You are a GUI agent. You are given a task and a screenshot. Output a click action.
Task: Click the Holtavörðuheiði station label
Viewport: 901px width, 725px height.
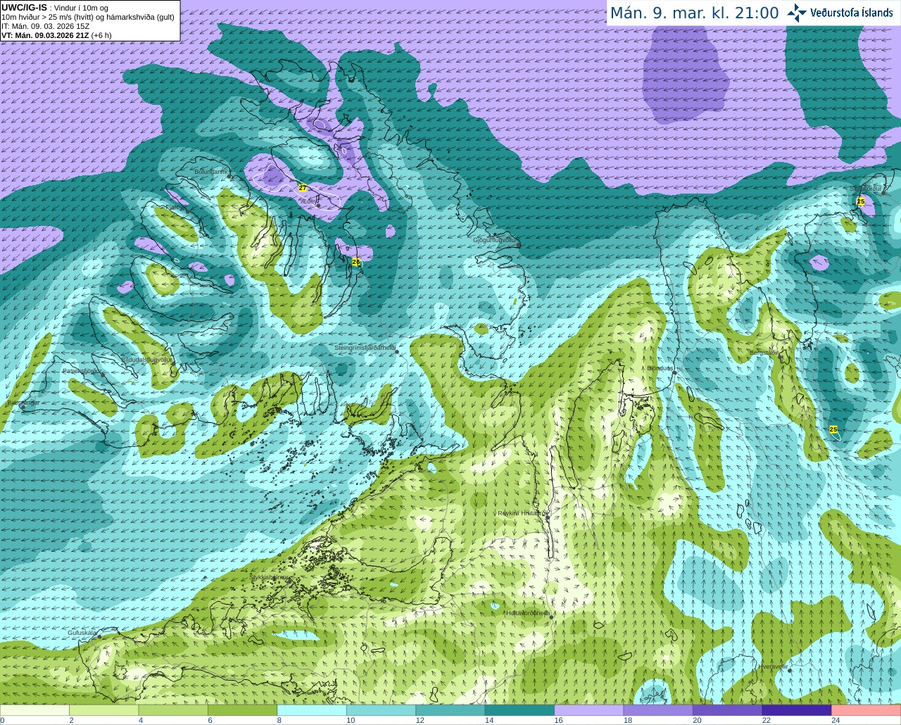click(528, 613)
